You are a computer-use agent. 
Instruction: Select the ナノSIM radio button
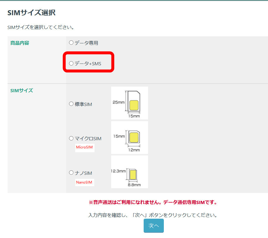click(x=71, y=173)
